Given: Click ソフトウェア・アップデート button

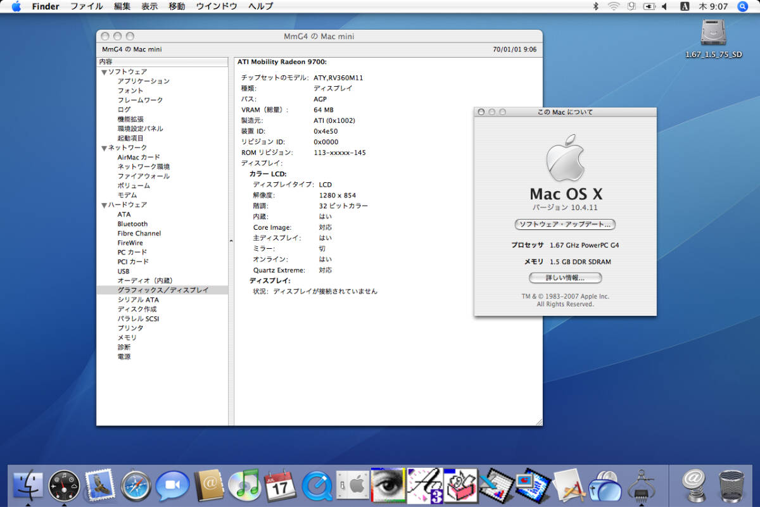Looking at the screenshot, I should [x=565, y=224].
